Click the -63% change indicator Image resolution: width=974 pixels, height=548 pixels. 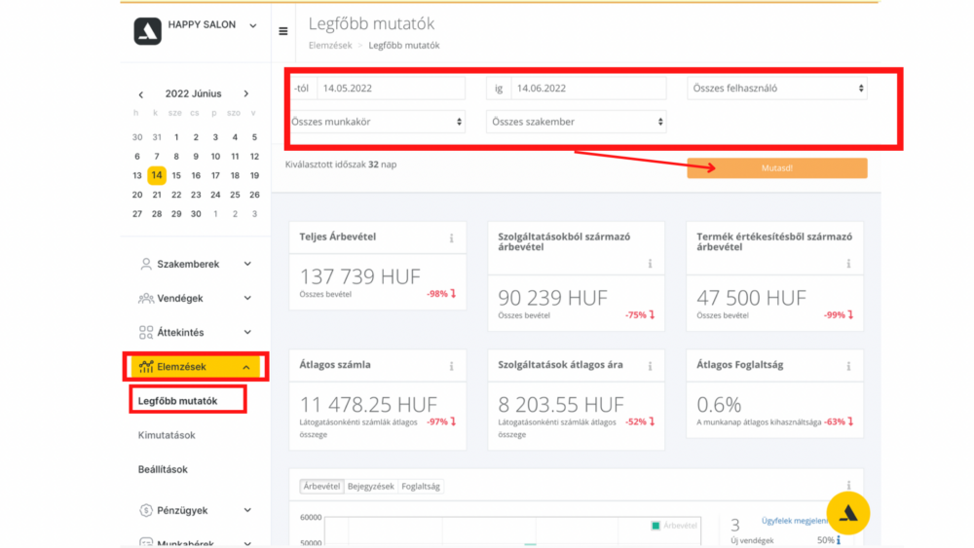point(838,422)
